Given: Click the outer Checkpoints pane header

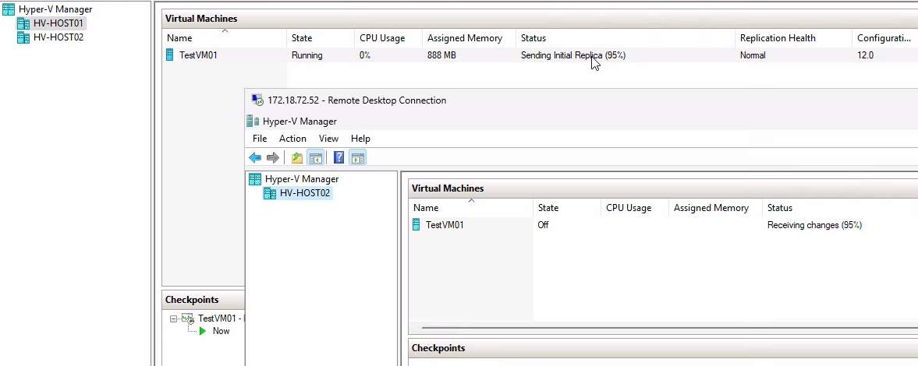Looking at the screenshot, I should click(x=203, y=300).
